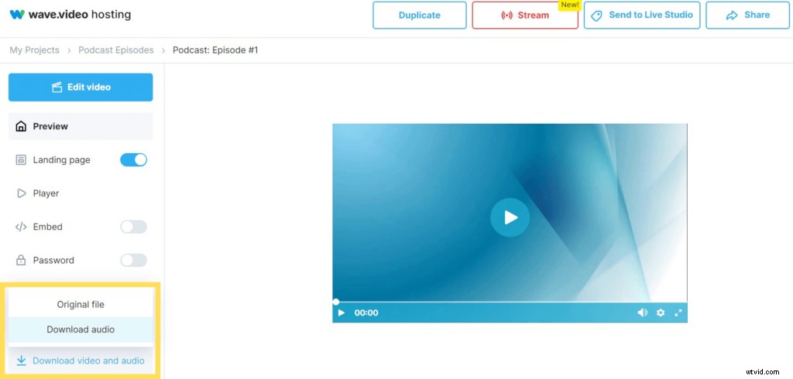The image size is (793, 379).
Task: Enable the Embed toggle switch
Action: (133, 227)
